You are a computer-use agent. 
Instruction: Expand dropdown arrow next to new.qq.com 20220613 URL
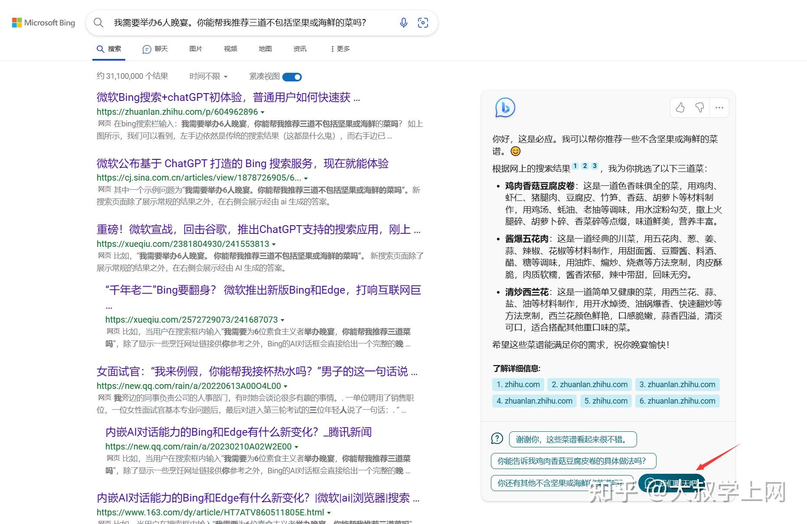pyautogui.click(x=285, y=386)
